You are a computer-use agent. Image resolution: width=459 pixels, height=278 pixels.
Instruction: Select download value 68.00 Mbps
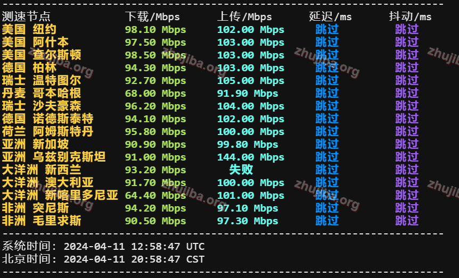pos(155,93)
